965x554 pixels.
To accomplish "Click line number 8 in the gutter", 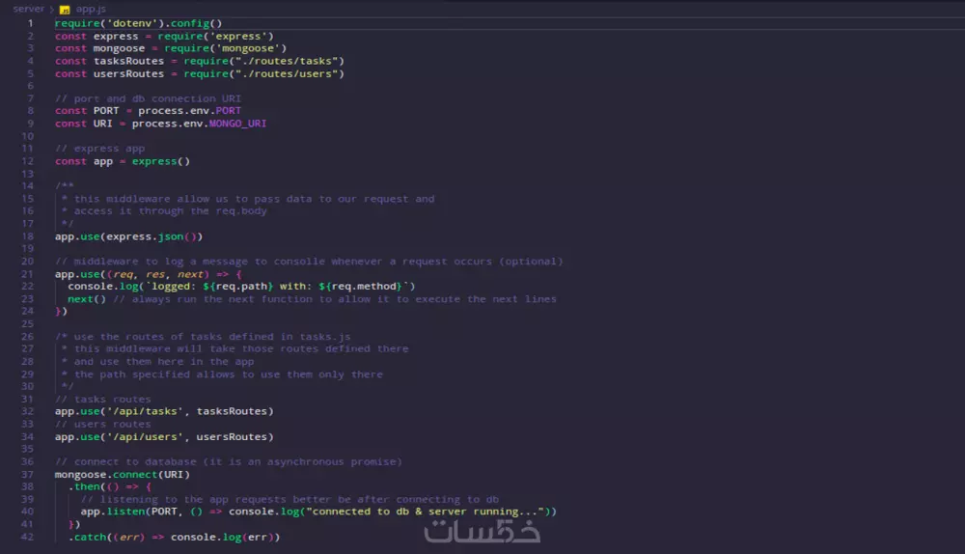I will 30,111.
